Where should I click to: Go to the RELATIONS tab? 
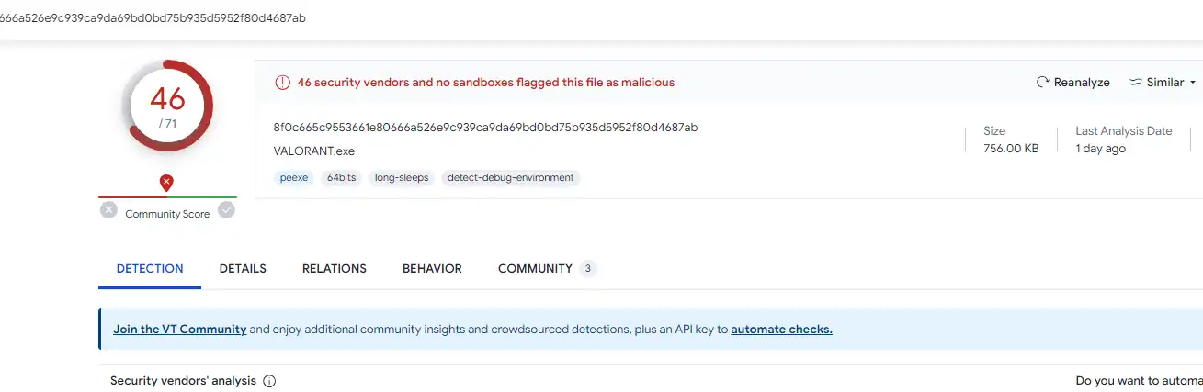[335, 269]
